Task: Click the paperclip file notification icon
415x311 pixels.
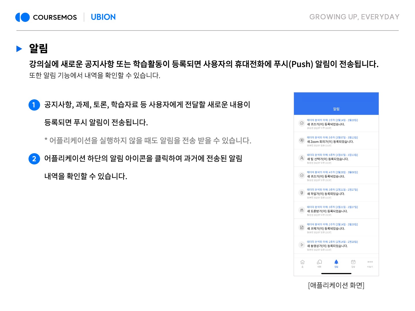Action: 301,193
